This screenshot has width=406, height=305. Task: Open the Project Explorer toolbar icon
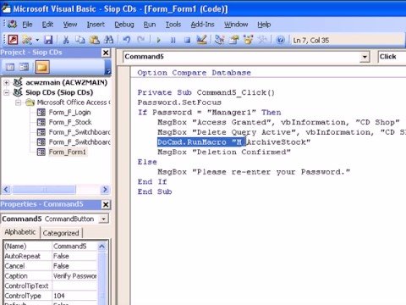coord(219,40)
